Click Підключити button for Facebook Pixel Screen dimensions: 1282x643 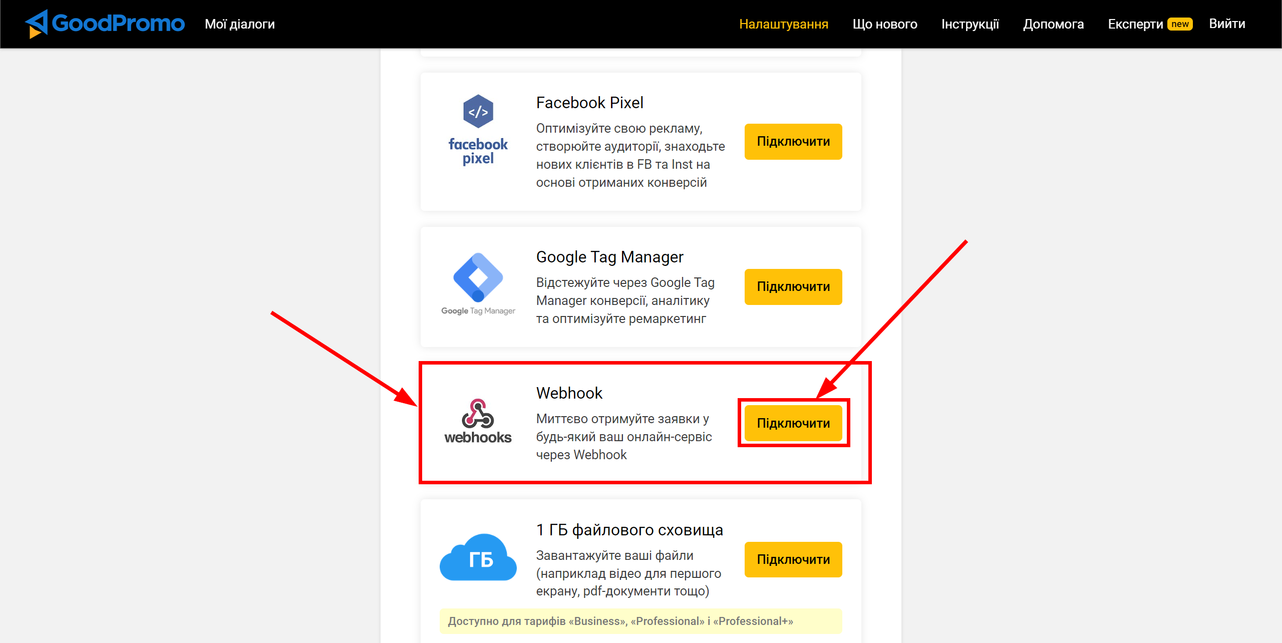click(x=792, y=140)
